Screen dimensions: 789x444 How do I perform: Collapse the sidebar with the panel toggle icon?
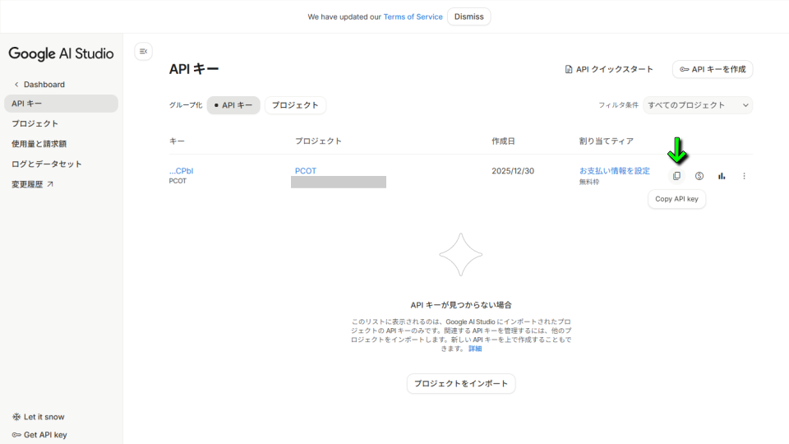[x=143, y=52]
